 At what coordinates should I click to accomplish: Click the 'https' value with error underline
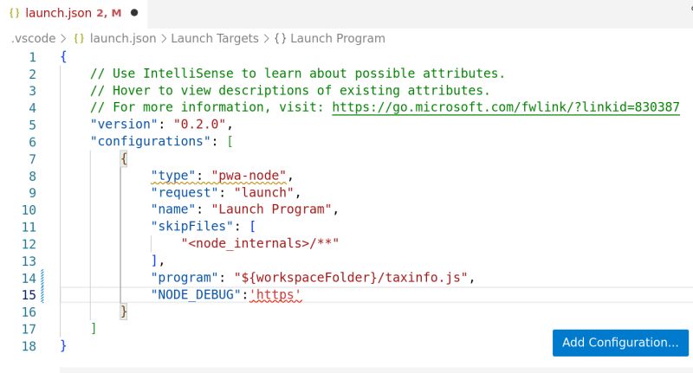pyautogui.click(x=275, y=295)
